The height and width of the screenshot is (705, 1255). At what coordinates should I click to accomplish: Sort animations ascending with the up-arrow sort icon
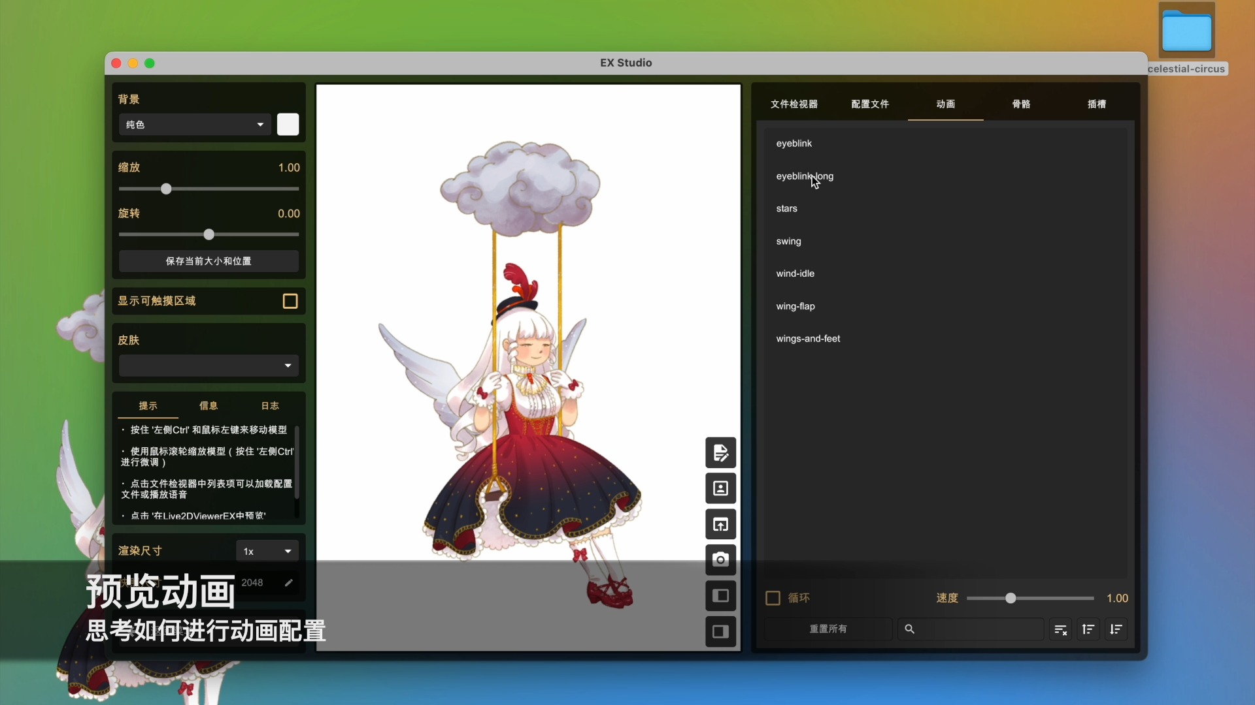1088,629
